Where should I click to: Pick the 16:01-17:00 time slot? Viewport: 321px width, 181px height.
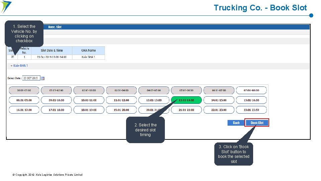(x=24, y=110)
